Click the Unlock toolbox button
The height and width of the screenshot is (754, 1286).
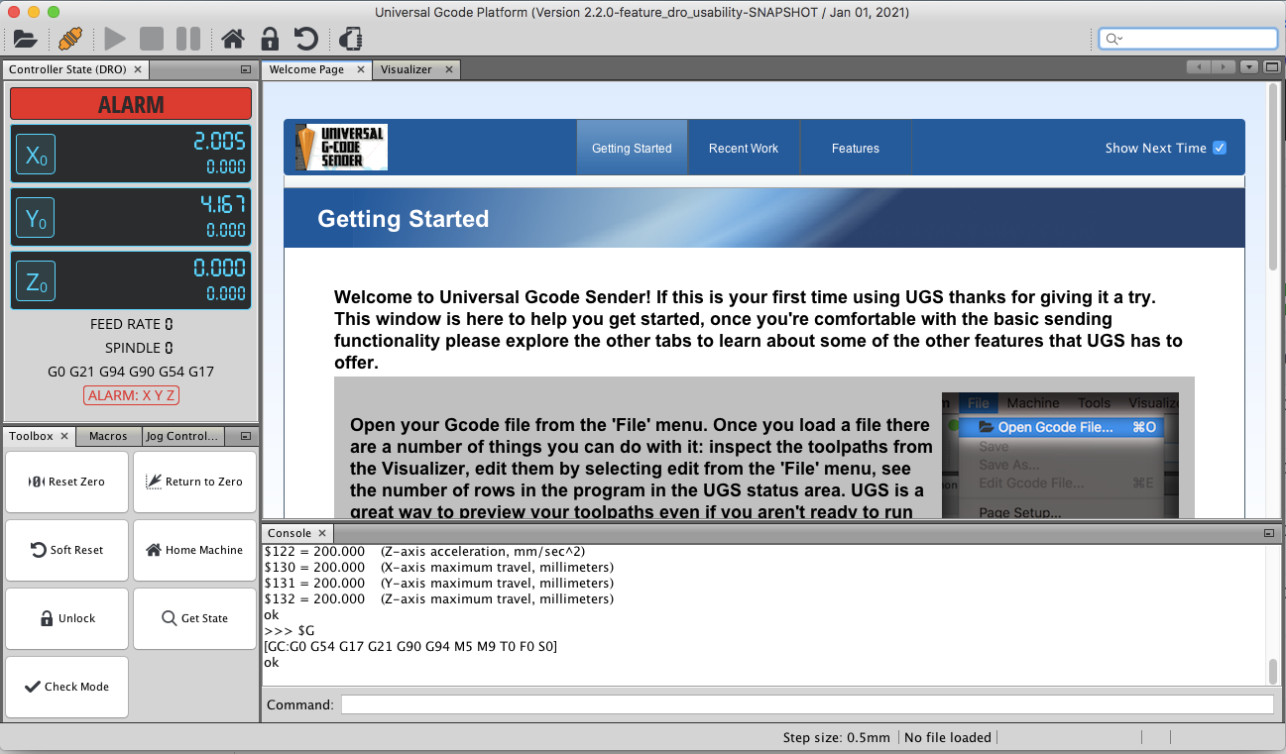67,618
